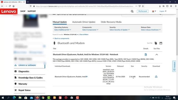The height and width of the screenshot is (100, 178).
Task: Click the browser forward arrow
Action: (x=6, y=6)
